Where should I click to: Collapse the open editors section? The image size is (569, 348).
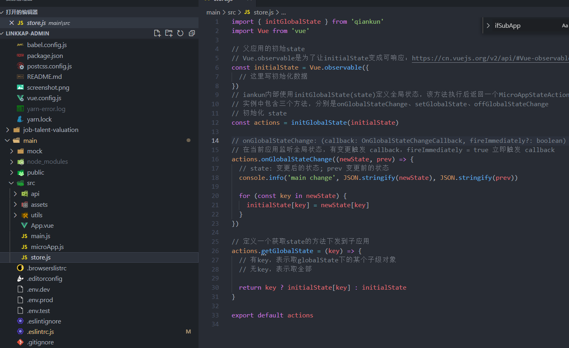tap(2, 12)
